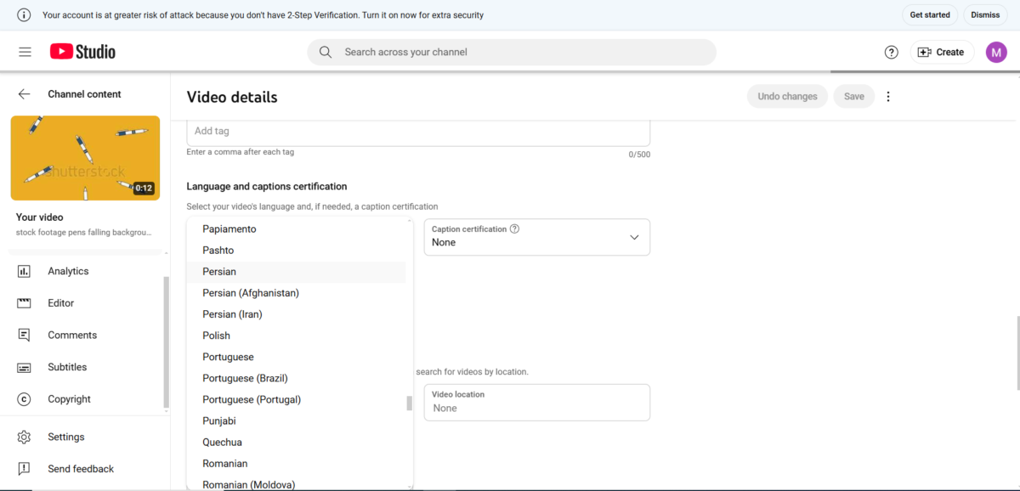Open the hamburger navigation menu
1020x491 pixels.
coord(25,52)
